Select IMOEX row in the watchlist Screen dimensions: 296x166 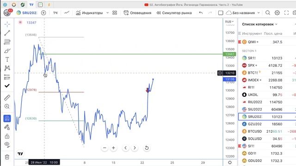[x=267, y=80]
